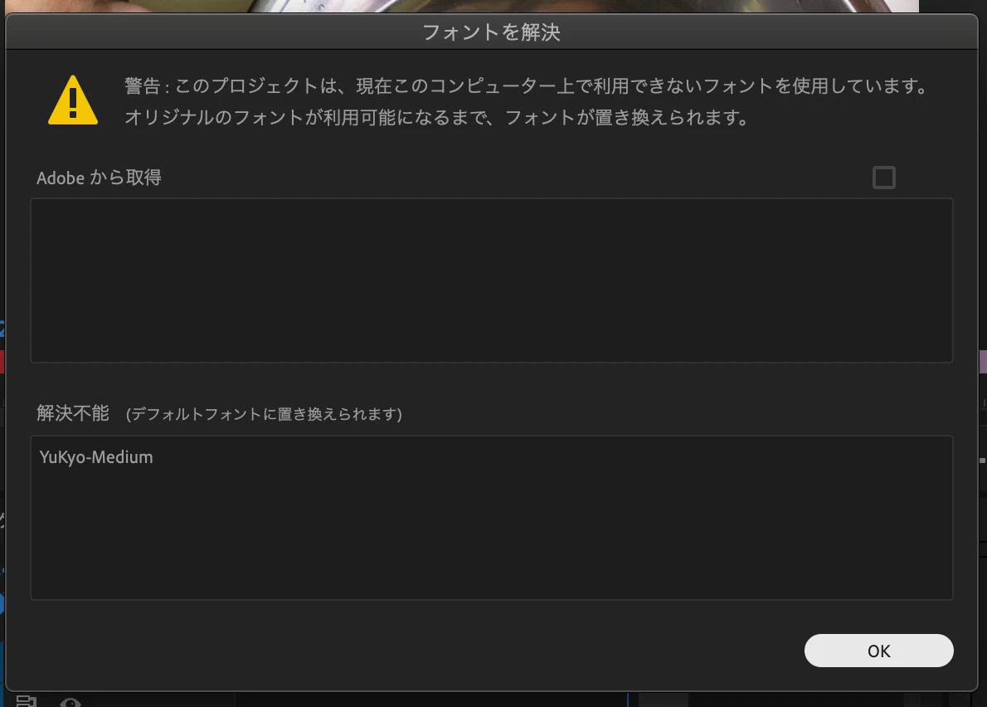
Task: Click the warning message's first line
Action: (526, 85)
